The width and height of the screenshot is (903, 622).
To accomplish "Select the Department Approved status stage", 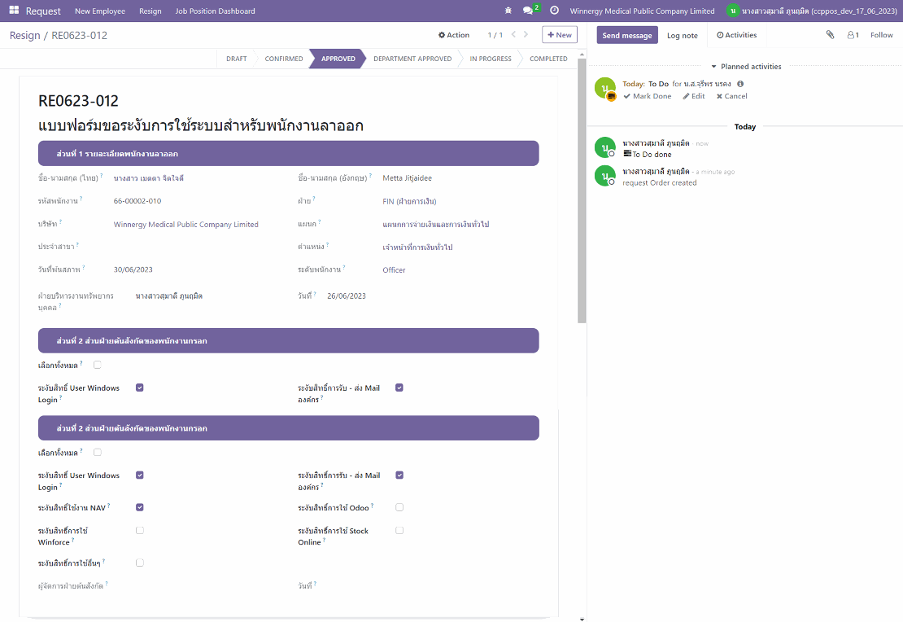I will (412, 59).
